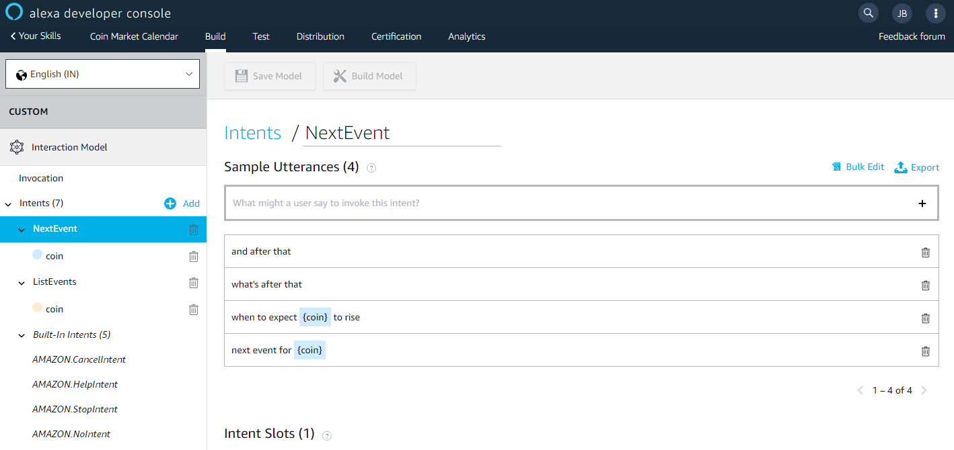Delete utterance 'when to expect {coin} to rise'
The height and width of the screenshot is (450, 954).
pyautogui.click(x=925, y=318)
